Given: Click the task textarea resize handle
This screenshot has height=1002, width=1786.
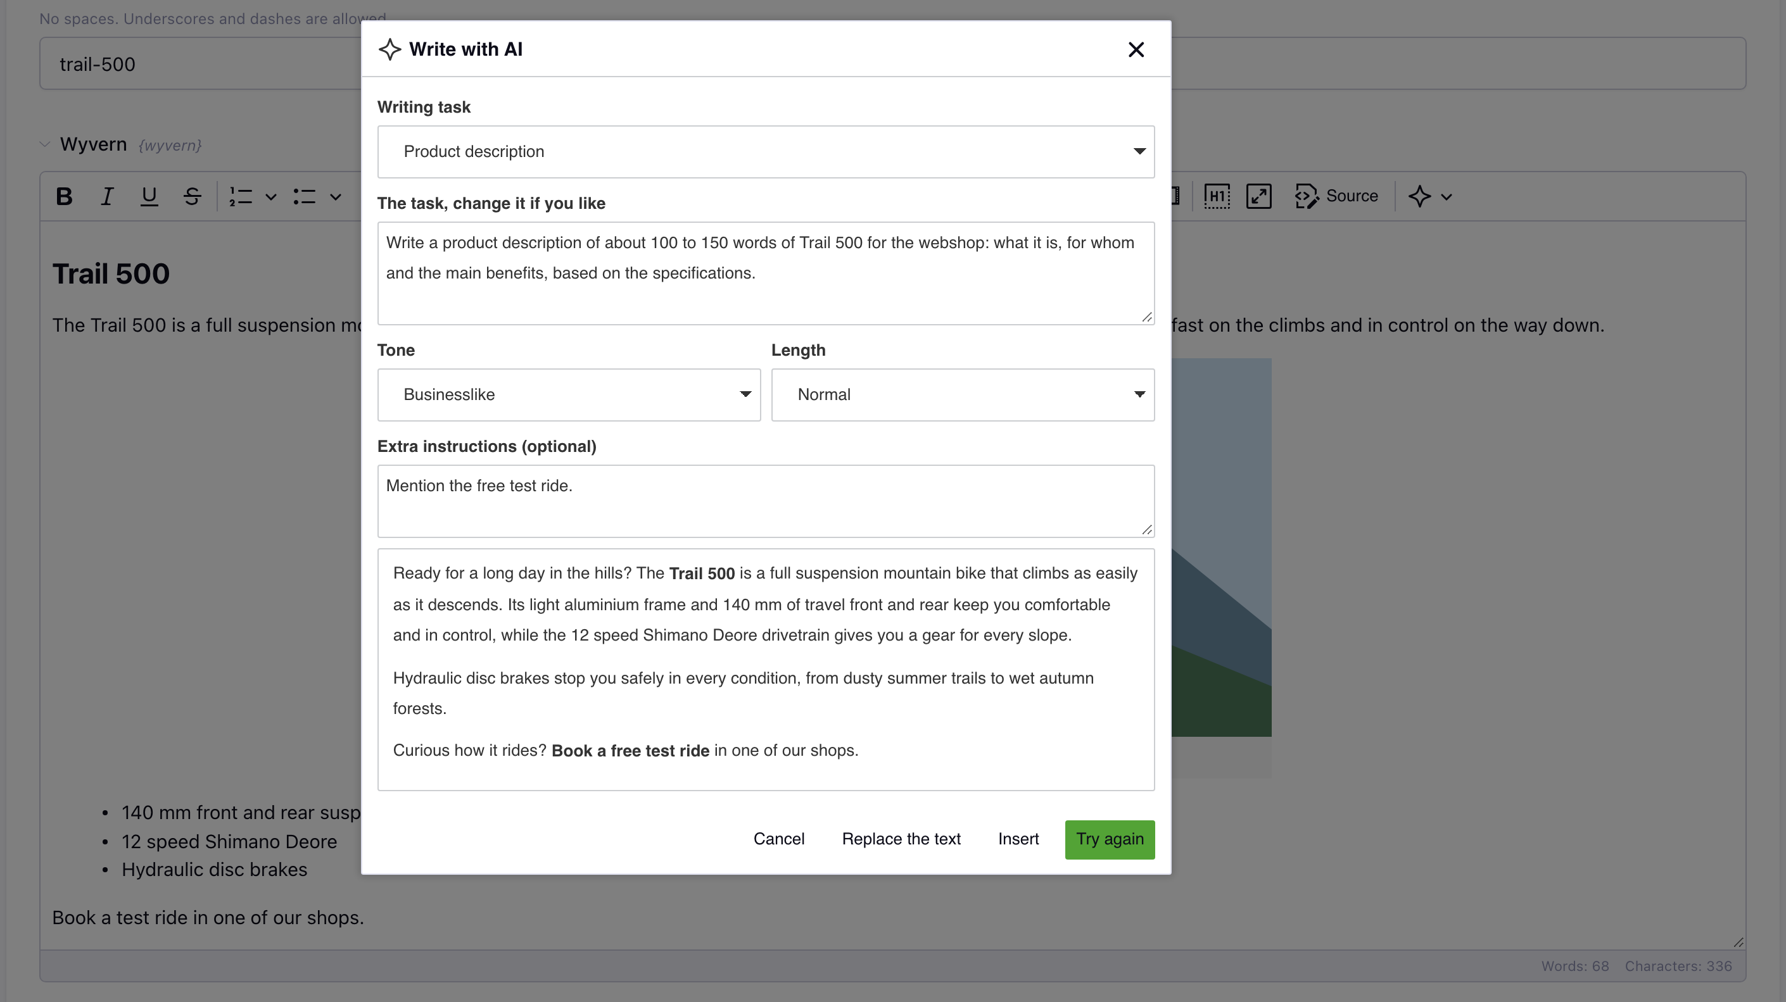Looking at the screenshot, I should [1147, 317].
